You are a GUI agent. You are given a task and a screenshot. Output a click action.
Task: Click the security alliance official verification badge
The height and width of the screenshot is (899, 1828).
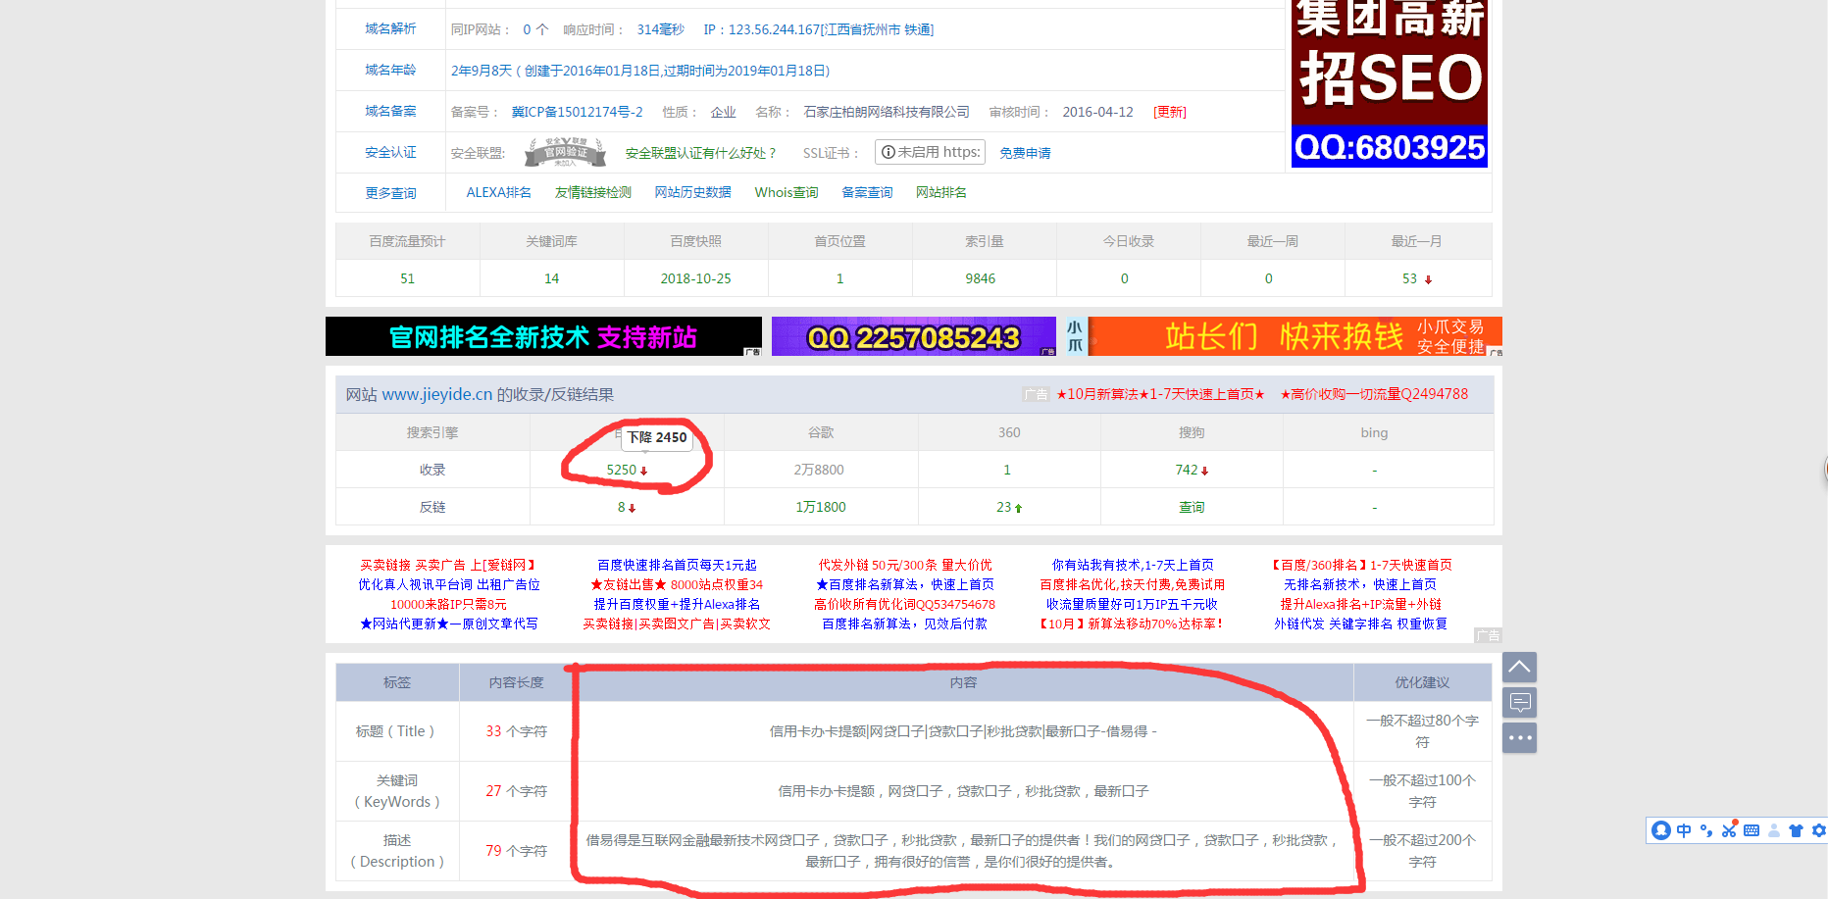[566, 152]
